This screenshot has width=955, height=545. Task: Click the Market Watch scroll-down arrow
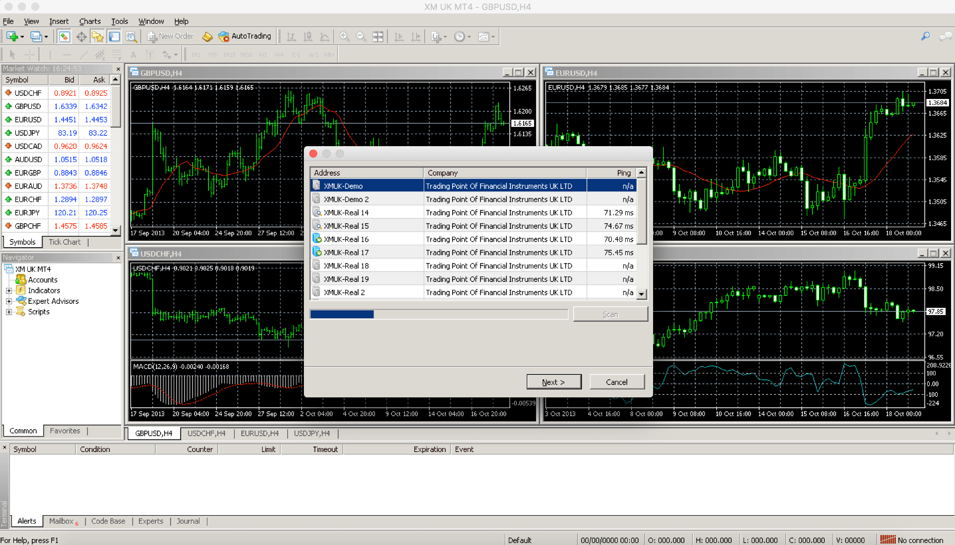116,230
